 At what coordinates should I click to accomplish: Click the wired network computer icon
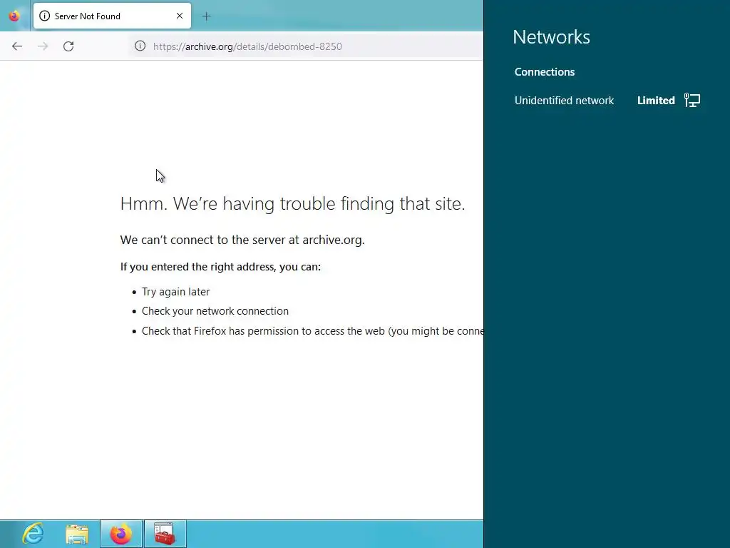[692, 100]
